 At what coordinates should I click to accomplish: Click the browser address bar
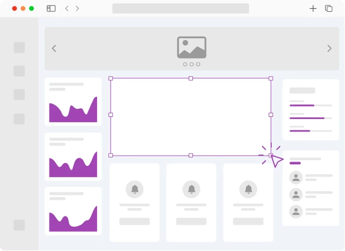181,8
